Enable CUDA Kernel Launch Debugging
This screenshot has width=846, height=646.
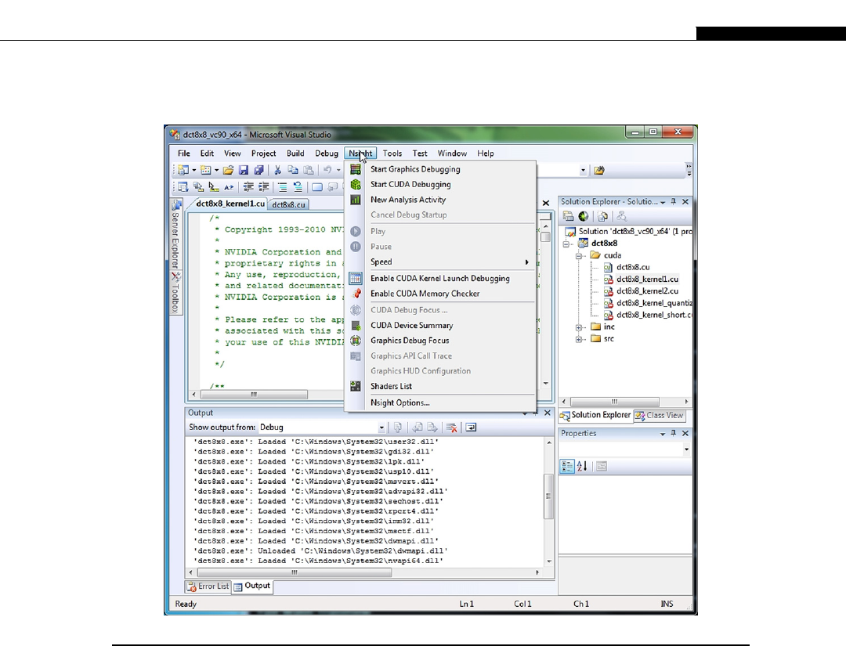tap(441, 278)
